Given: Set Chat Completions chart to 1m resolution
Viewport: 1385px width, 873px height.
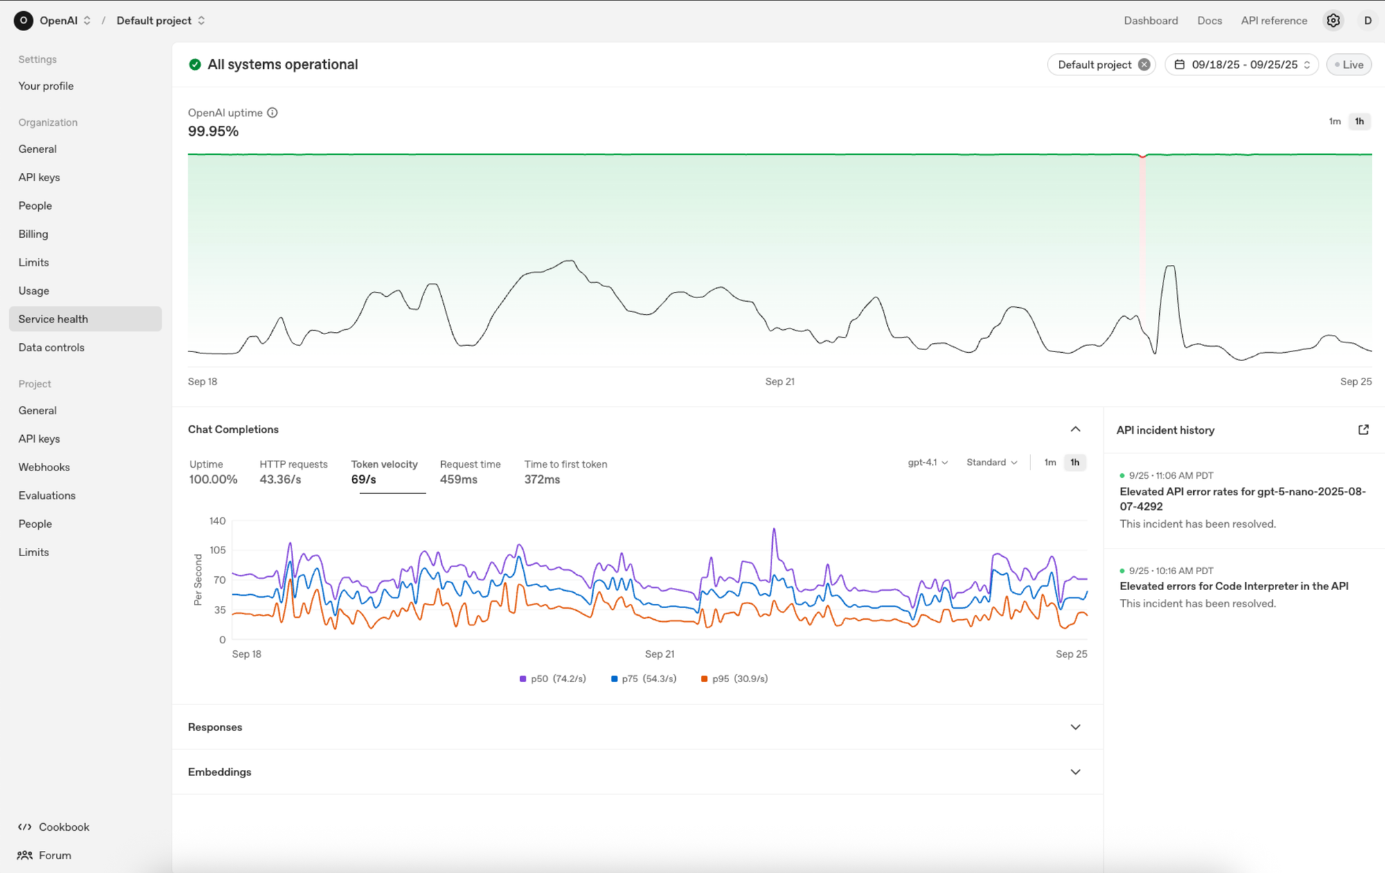Looking at the screenshot, I should click(1050, 462).
